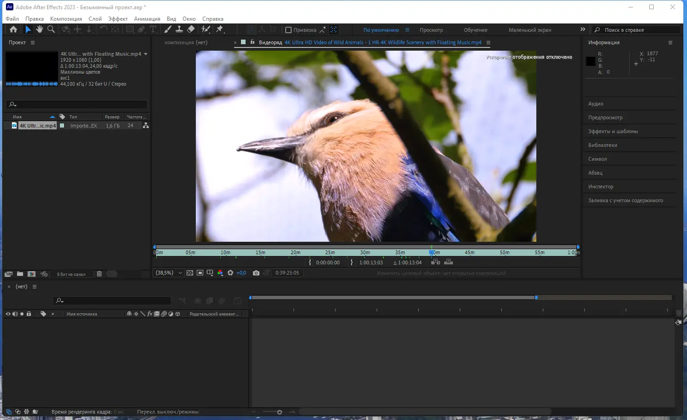Open the Эффекты и шаблоны panel
The width and height of the screenshot is (687, 420).
(x=613, y=131)
